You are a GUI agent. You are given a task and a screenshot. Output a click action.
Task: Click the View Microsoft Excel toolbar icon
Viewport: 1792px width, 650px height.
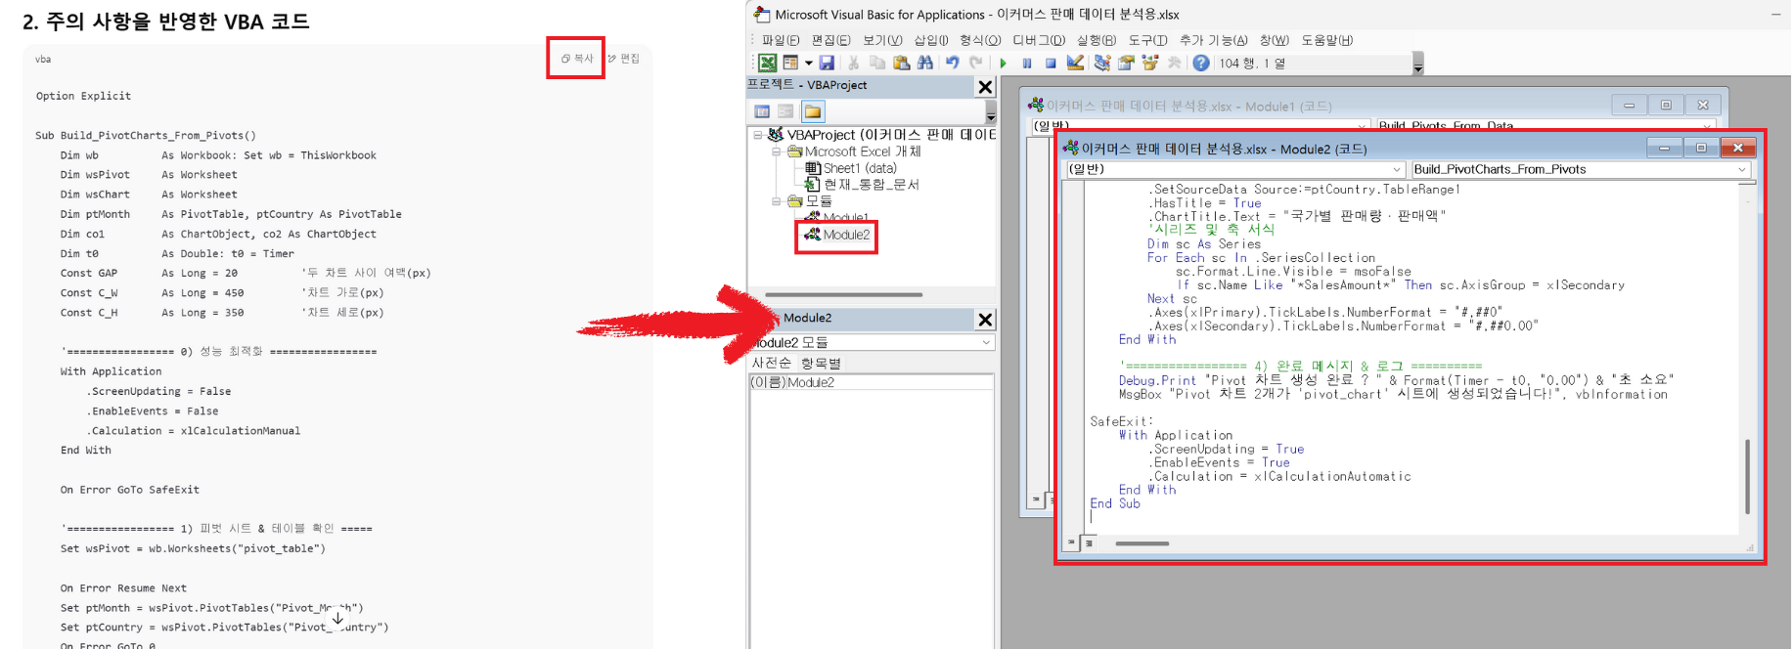[768, 63]
